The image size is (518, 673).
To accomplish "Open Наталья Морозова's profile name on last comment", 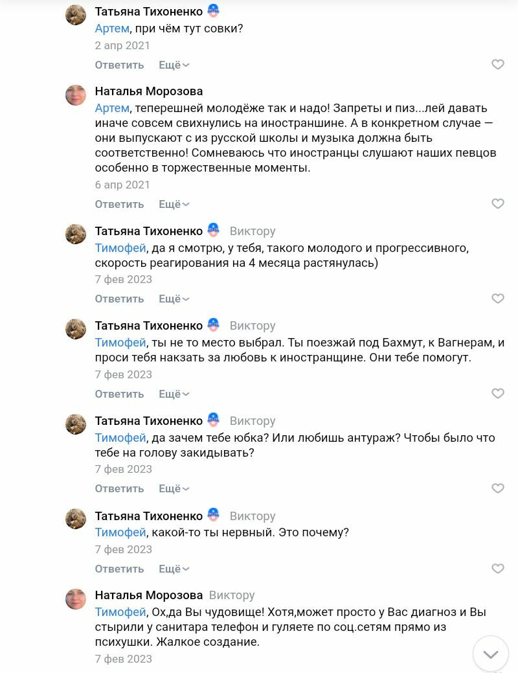I will [149, 595].
